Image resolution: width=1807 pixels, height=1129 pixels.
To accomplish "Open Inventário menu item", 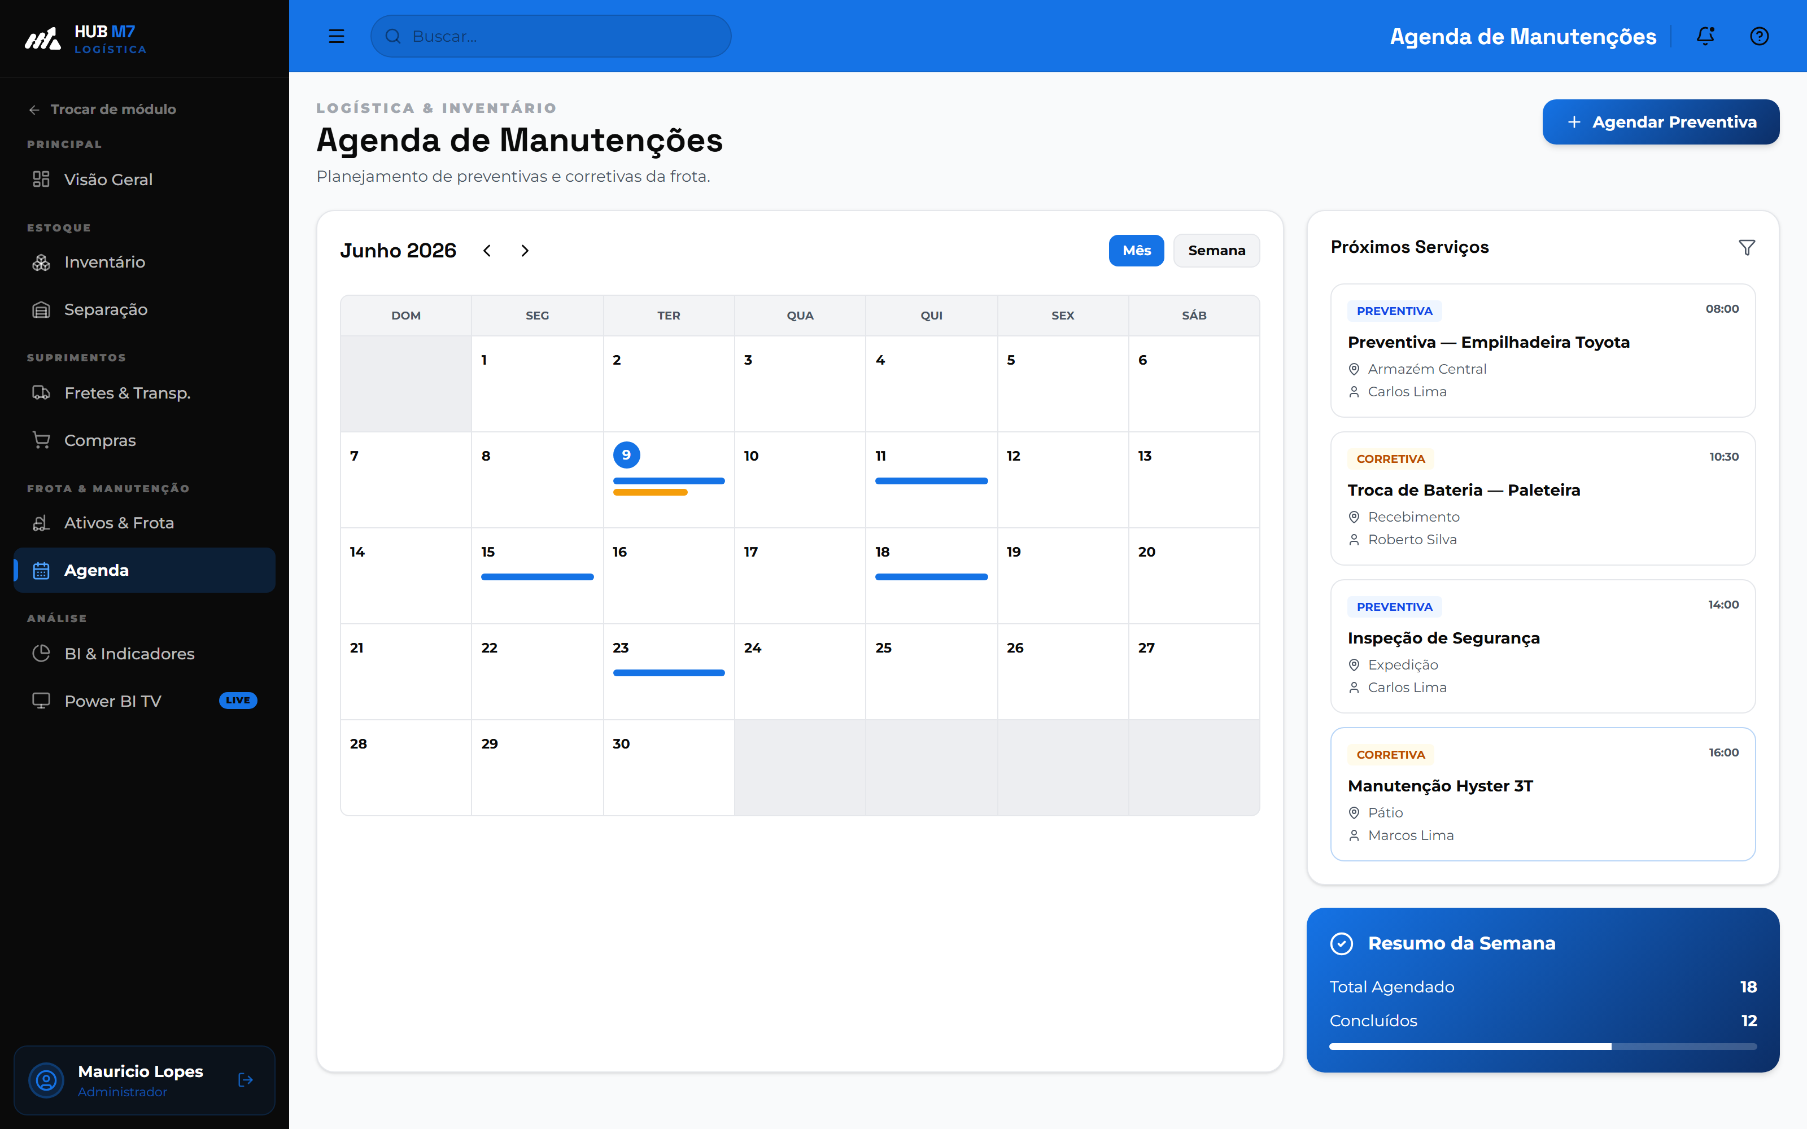I will click(x=144, y=262).
